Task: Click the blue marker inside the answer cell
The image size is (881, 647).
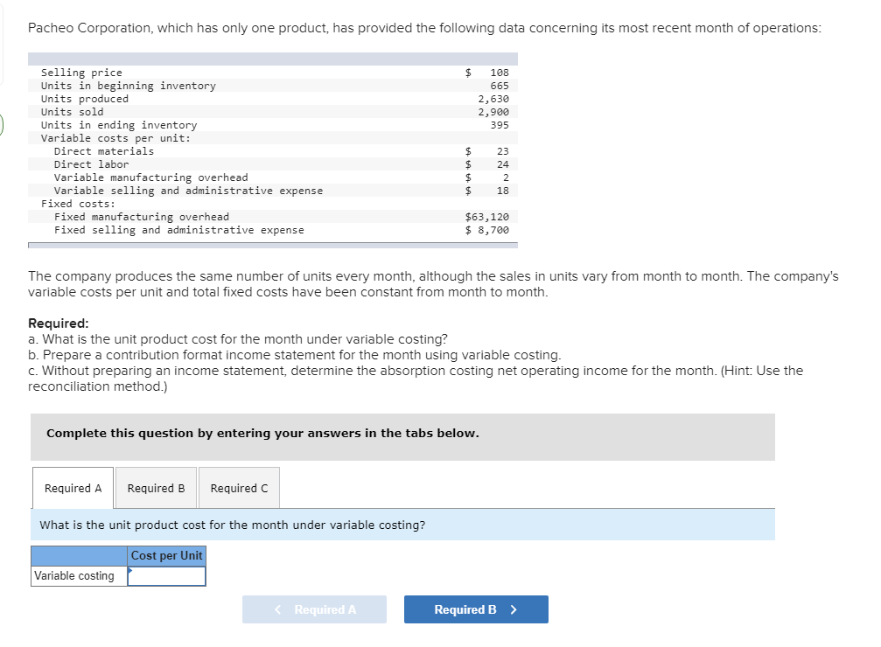Action: [131, 570]
